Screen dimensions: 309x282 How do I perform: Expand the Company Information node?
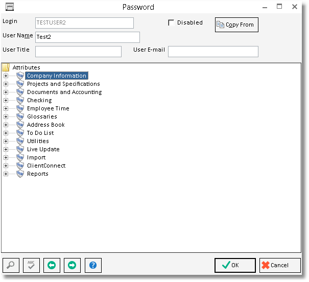coord(6,76)
